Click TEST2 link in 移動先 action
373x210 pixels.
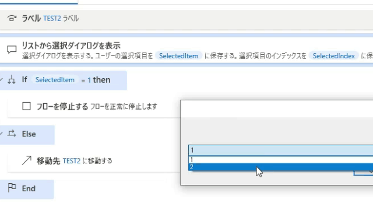[72, 161]
